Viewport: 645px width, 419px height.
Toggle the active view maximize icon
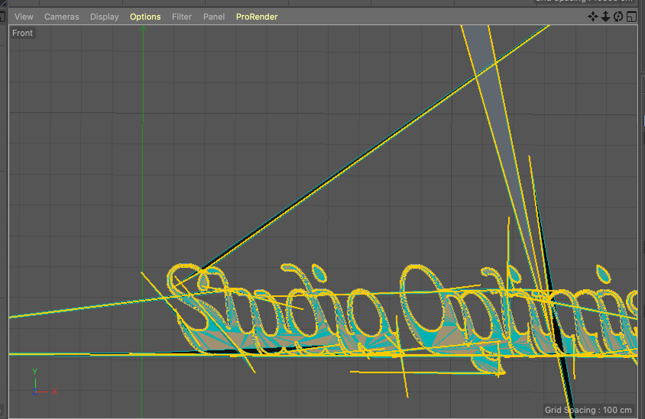[x=631, y=17]
